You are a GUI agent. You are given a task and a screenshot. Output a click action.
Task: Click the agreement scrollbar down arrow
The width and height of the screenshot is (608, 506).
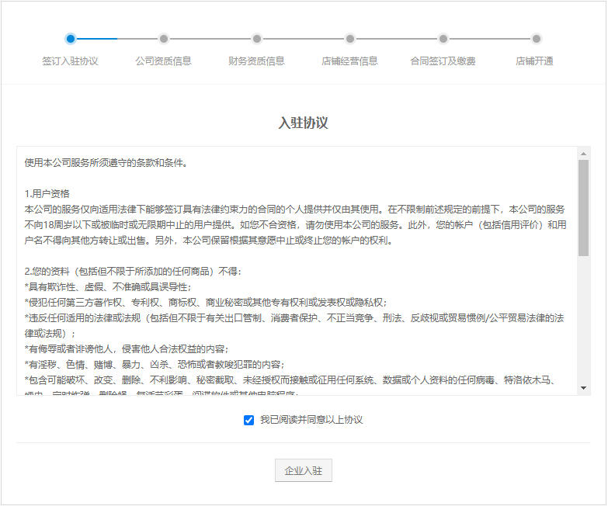583,387
